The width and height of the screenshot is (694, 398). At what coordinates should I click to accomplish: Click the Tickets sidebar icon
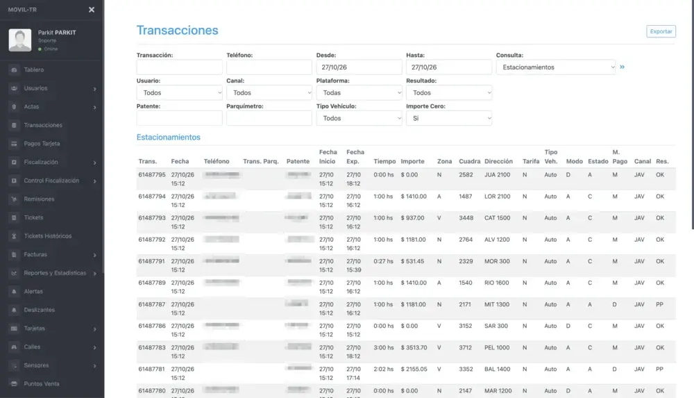click(14, 217)
